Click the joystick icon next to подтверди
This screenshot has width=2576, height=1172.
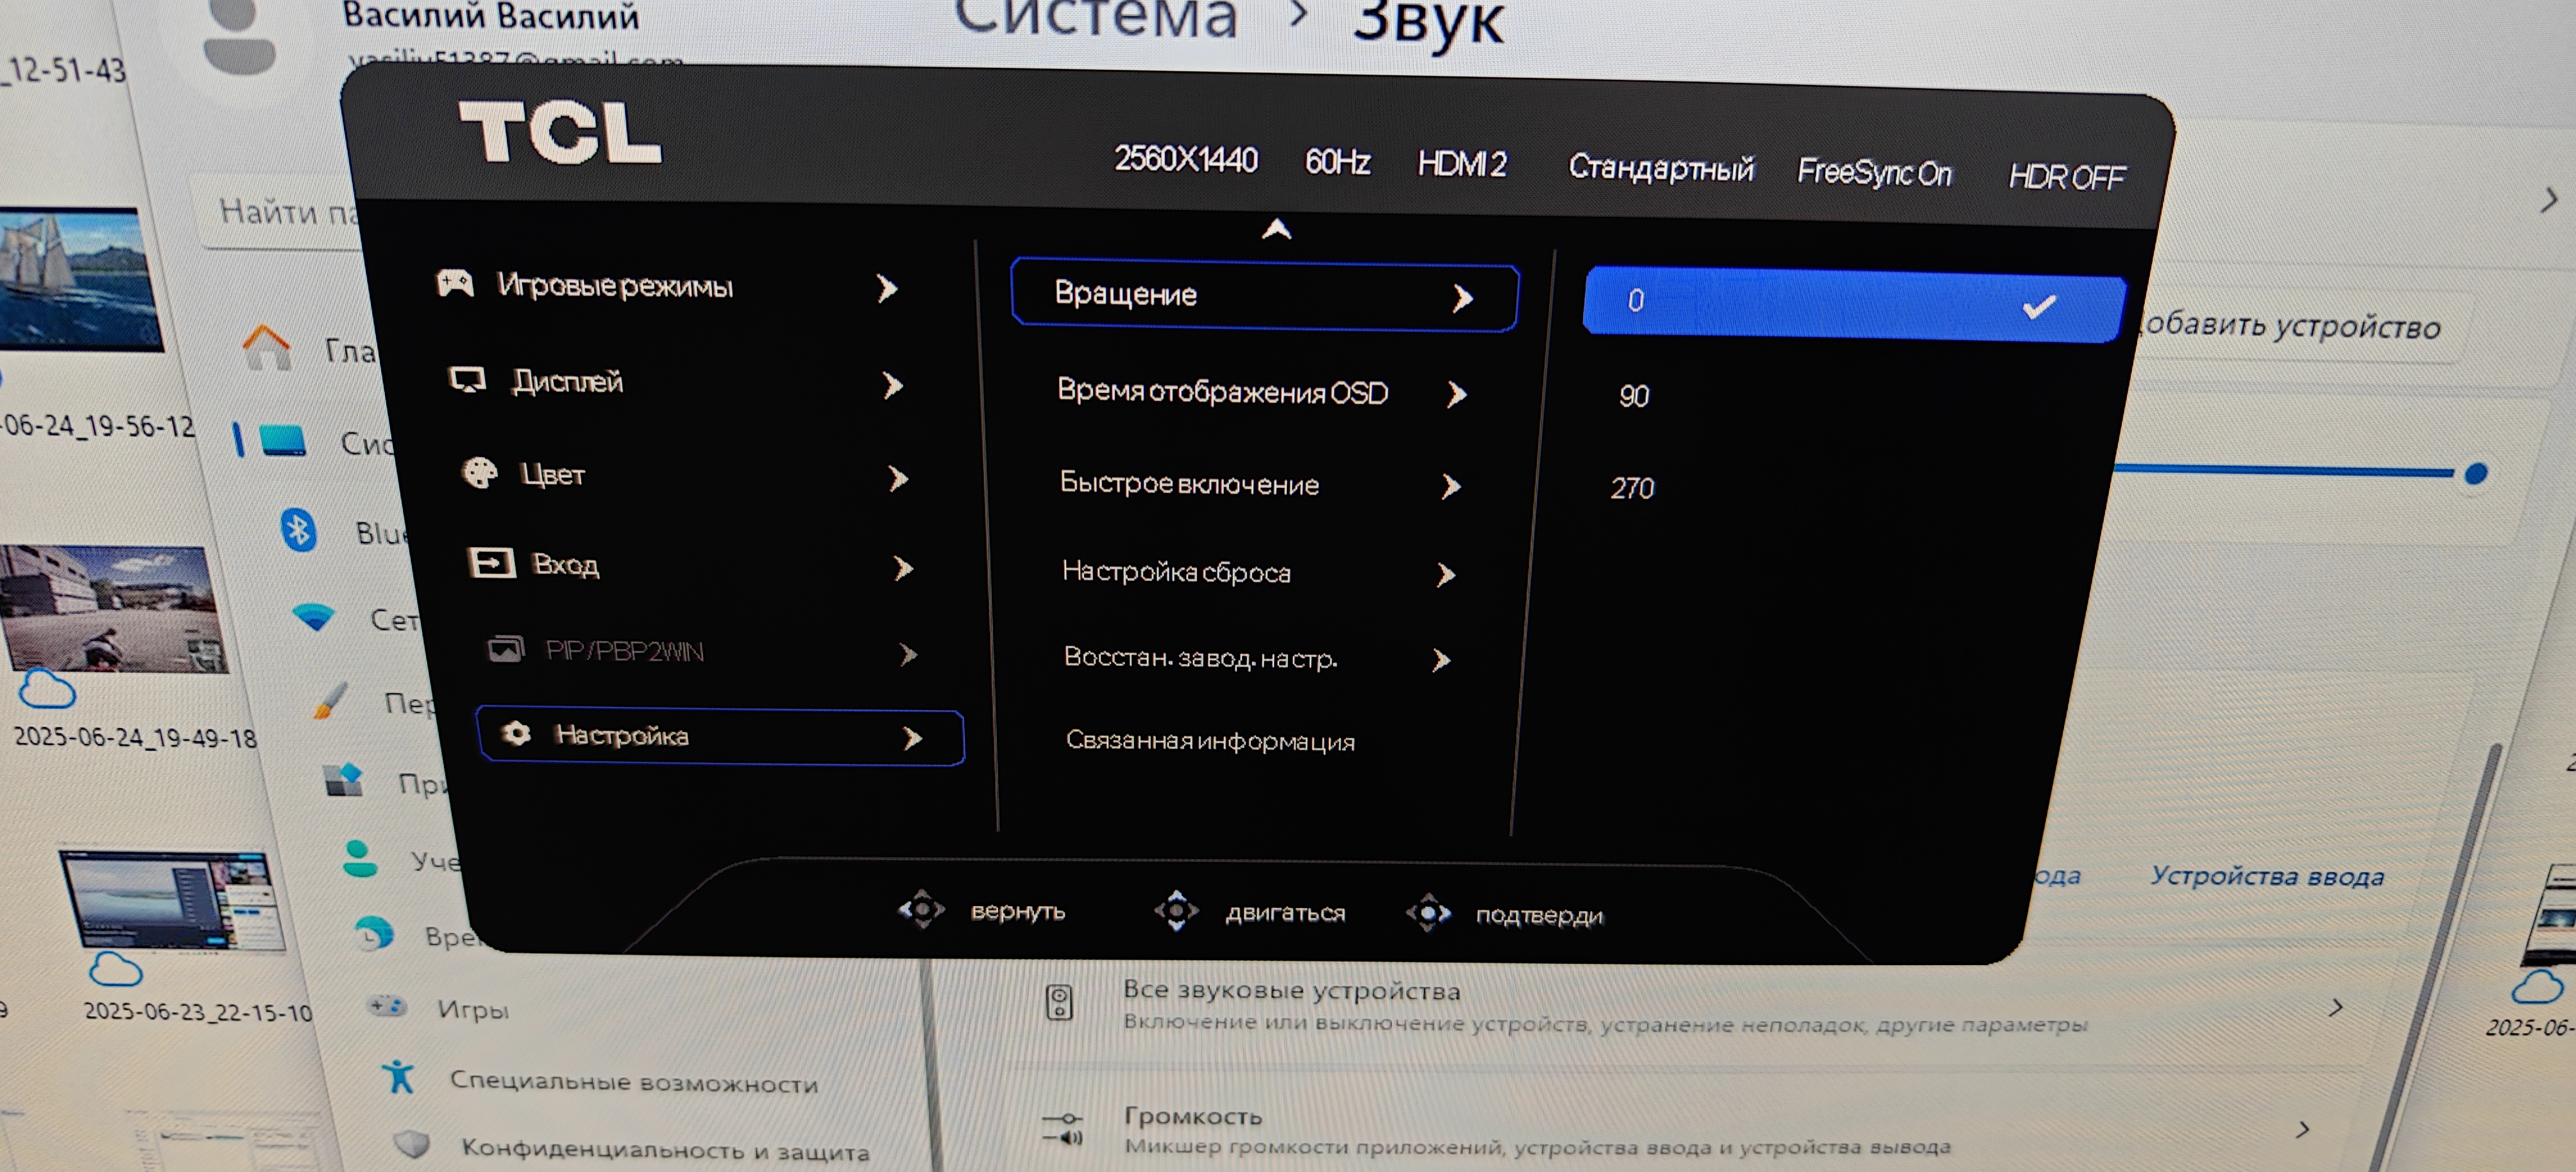click(1429, 913)
